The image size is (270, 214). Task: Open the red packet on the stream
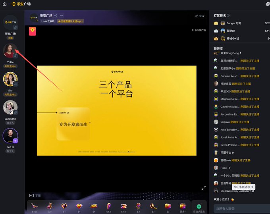pyautogui.click(x=33, y=31)
